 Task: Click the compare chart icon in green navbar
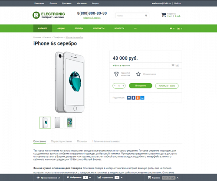178,29
